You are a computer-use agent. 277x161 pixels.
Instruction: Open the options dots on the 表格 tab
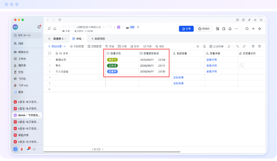pos(84,38)
